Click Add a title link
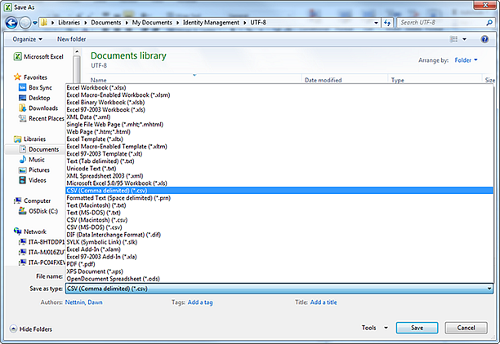This screenshot has height=344, width=500. (324, 302)
